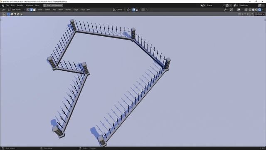Select the Intersect selection mode icon

pos(21,14)
